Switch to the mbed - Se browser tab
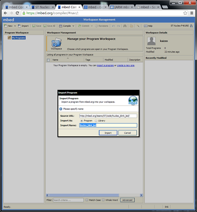This screenshot has width=197, height=212. click(x=148, y=7)
